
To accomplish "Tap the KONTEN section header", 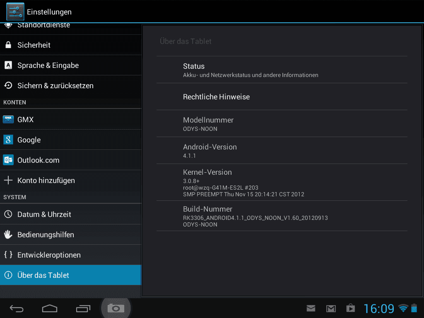I will tap(14, 102).
